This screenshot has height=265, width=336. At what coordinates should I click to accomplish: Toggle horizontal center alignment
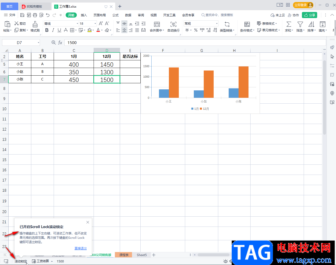(x=124, y=30)
